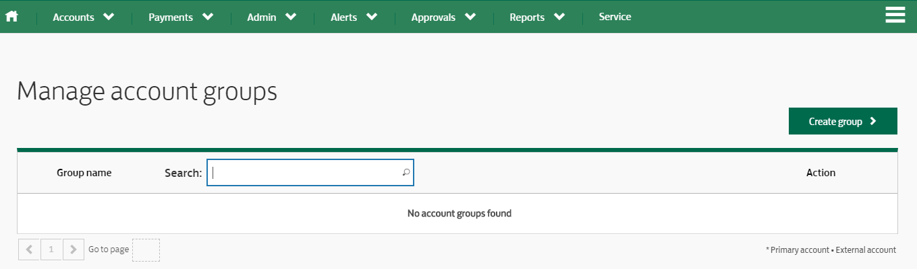Click the Group name column header
This screenshot has width=917, height=269.
tap(84, 173)
